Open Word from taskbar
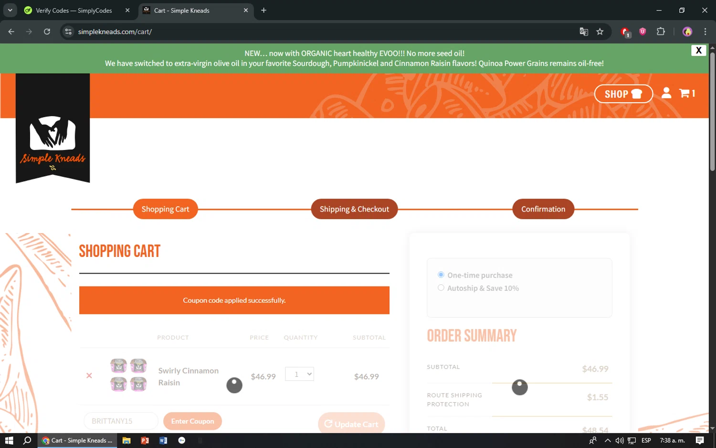 163,440
